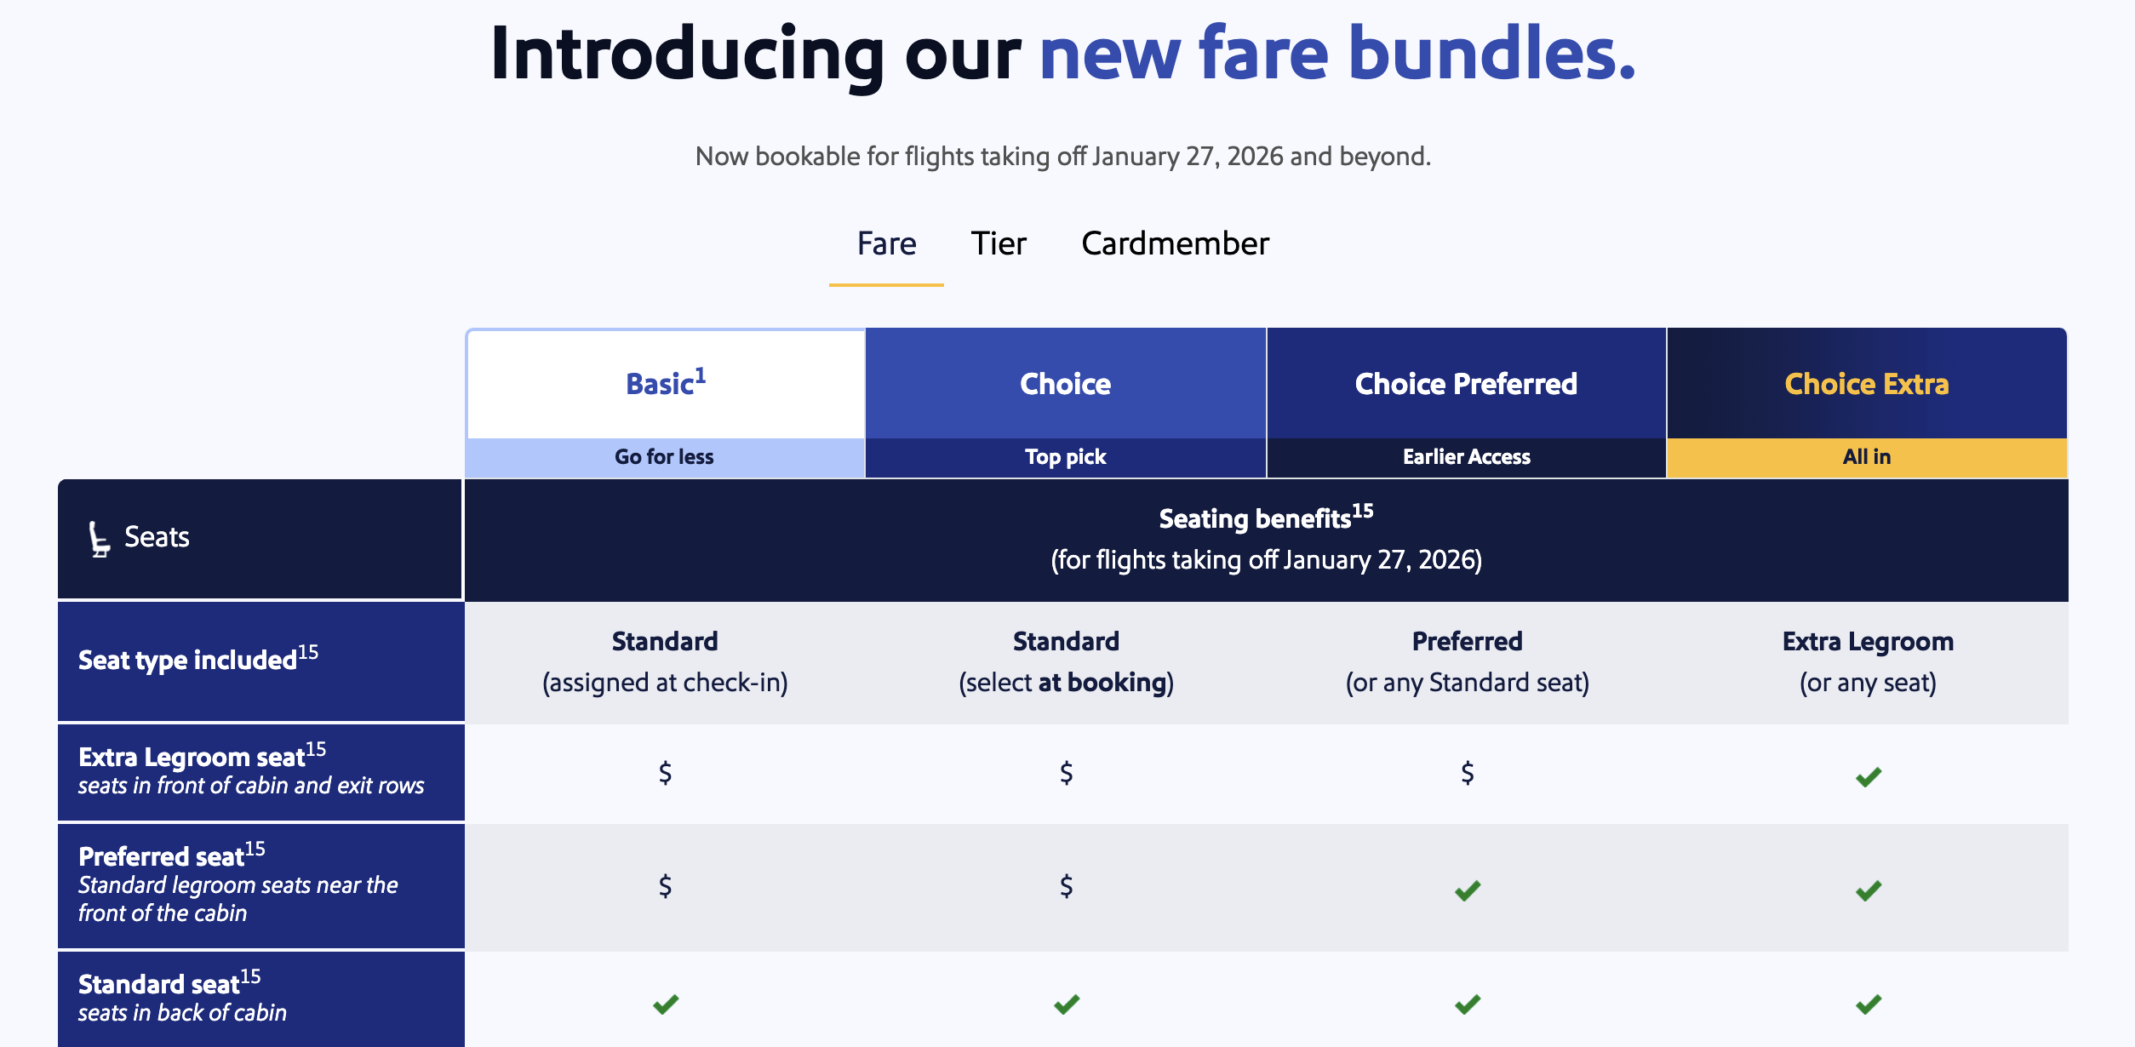This screenshot has width=2135, height=1047.
Task: Choose the Choice Extra fare header
Action: (1866, 385)
